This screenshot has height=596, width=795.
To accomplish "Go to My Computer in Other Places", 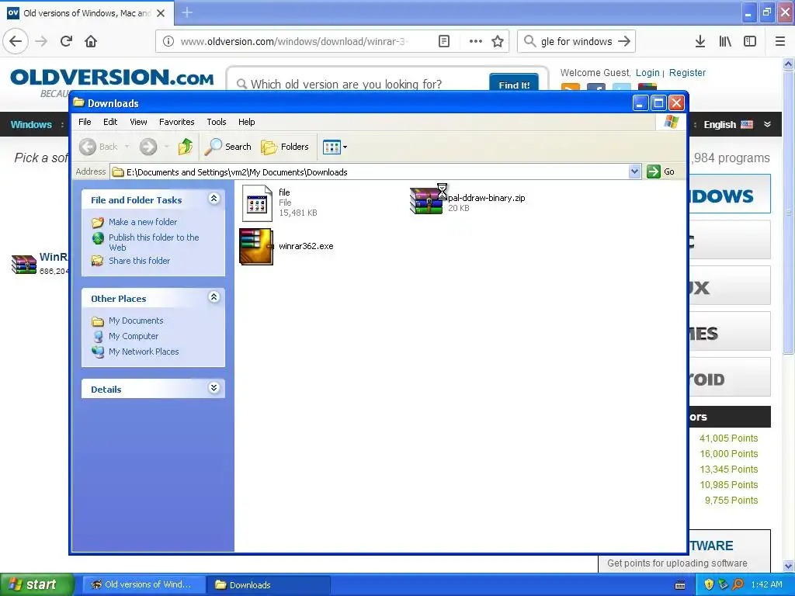I will click(x=134, y=336).
